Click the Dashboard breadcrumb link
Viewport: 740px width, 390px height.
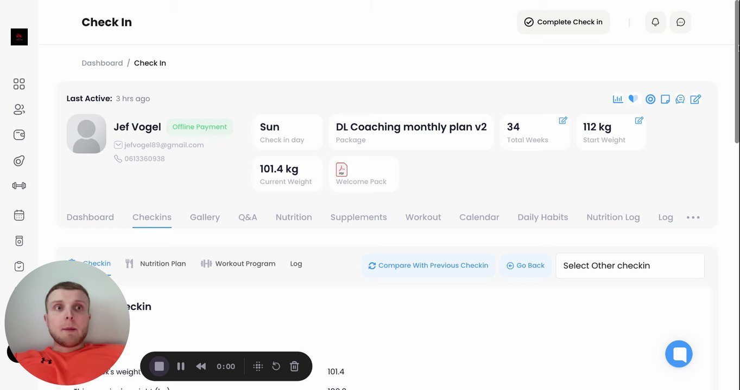[102, 63]
